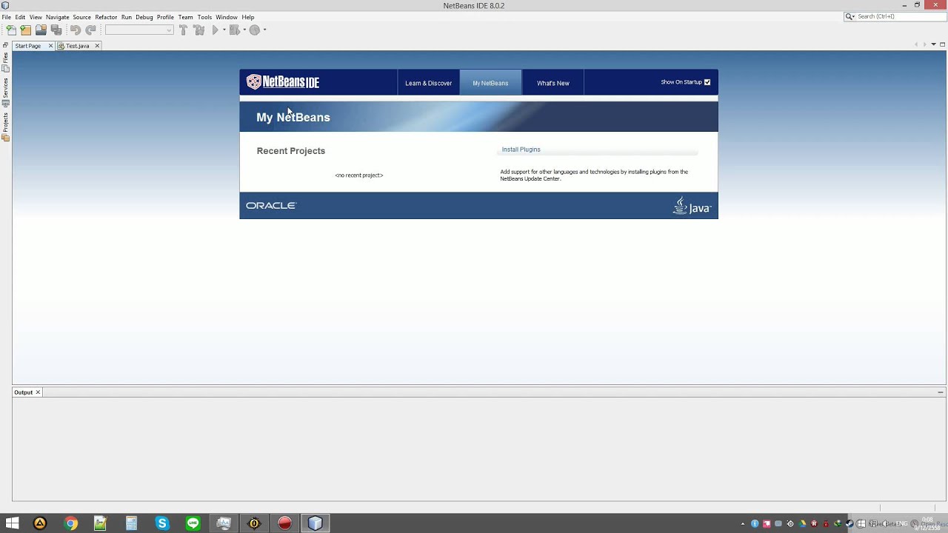Close the Test.java tab
The height and width of the screenshot is (533, 948).
(96, 46)
